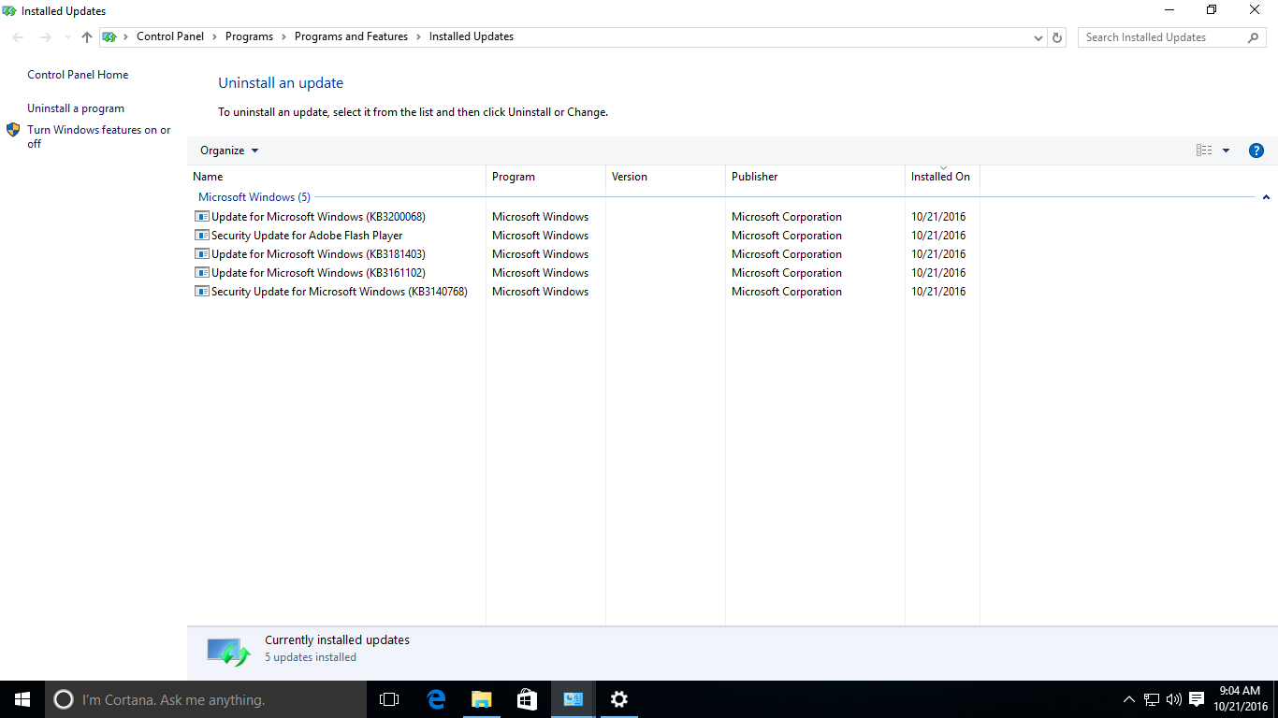The width and height of the screenshot is (1278, 718).
Task: Change view using the view icon
Action: click(1204, 151)
